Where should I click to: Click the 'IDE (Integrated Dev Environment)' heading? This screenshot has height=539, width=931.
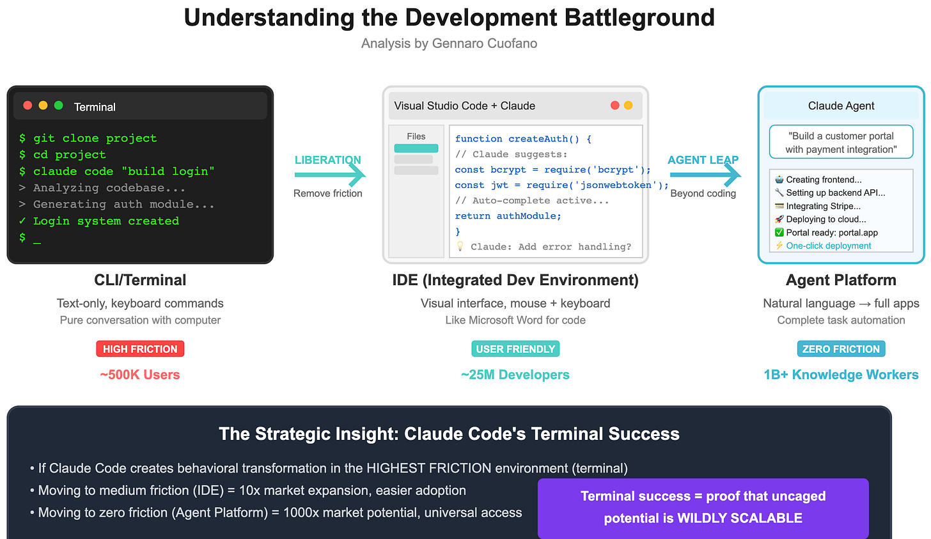515,280
